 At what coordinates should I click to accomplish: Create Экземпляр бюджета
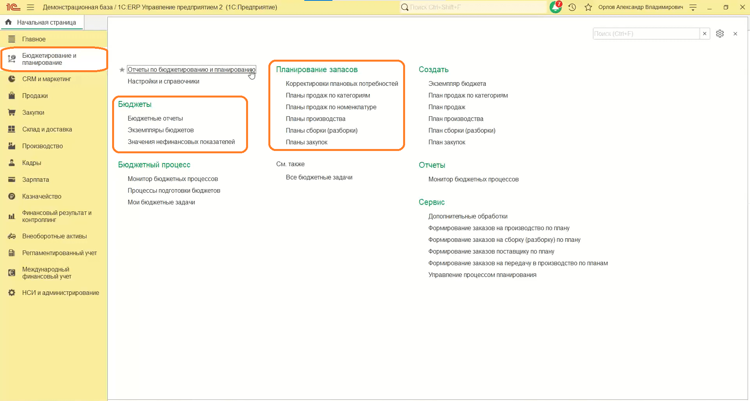point(457,83)
